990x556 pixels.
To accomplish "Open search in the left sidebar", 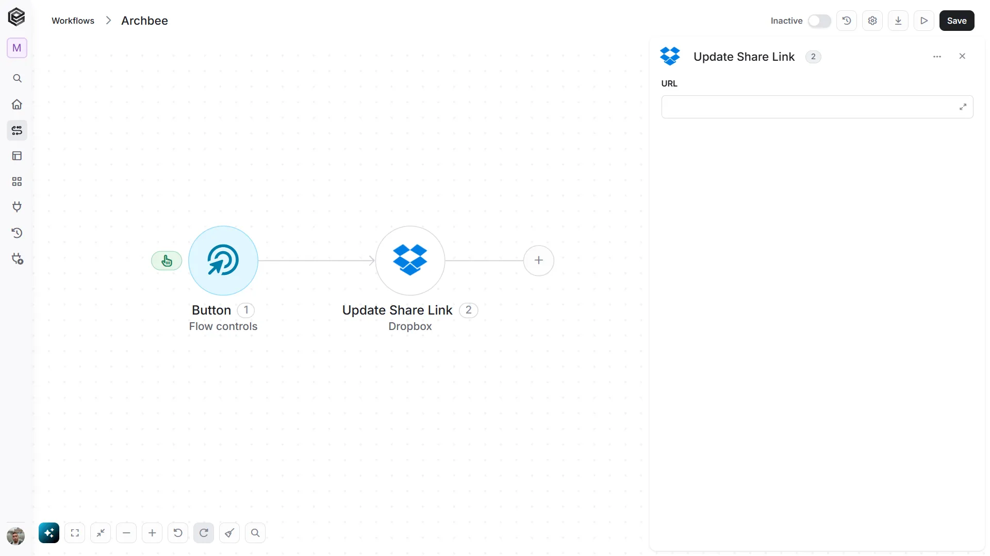I will point(17,78).
